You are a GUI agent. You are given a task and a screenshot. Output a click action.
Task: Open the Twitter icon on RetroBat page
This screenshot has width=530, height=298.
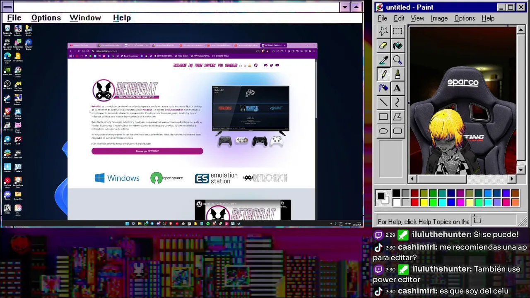pyautogui.click(x=272, y=65)
